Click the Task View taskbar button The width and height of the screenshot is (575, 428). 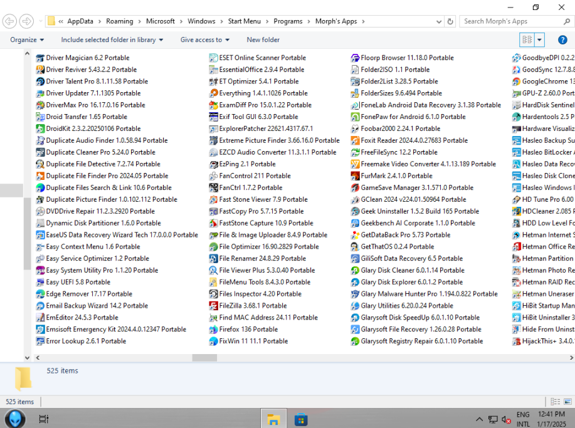pyautogui.click(x=44, y=419)
